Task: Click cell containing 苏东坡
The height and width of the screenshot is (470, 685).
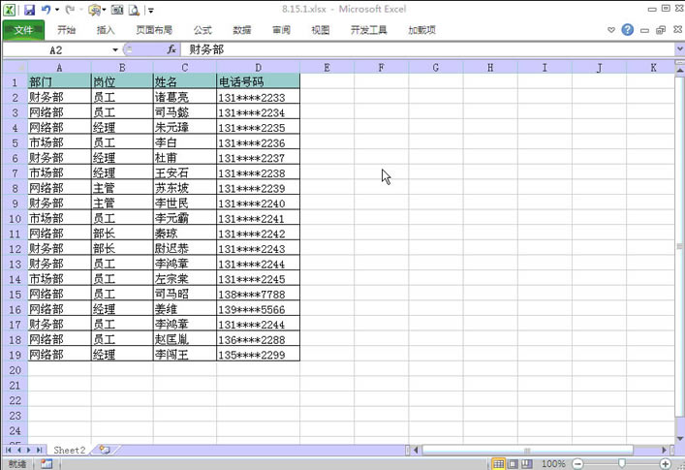Action: pyautogui.click(x=185, y=188)
